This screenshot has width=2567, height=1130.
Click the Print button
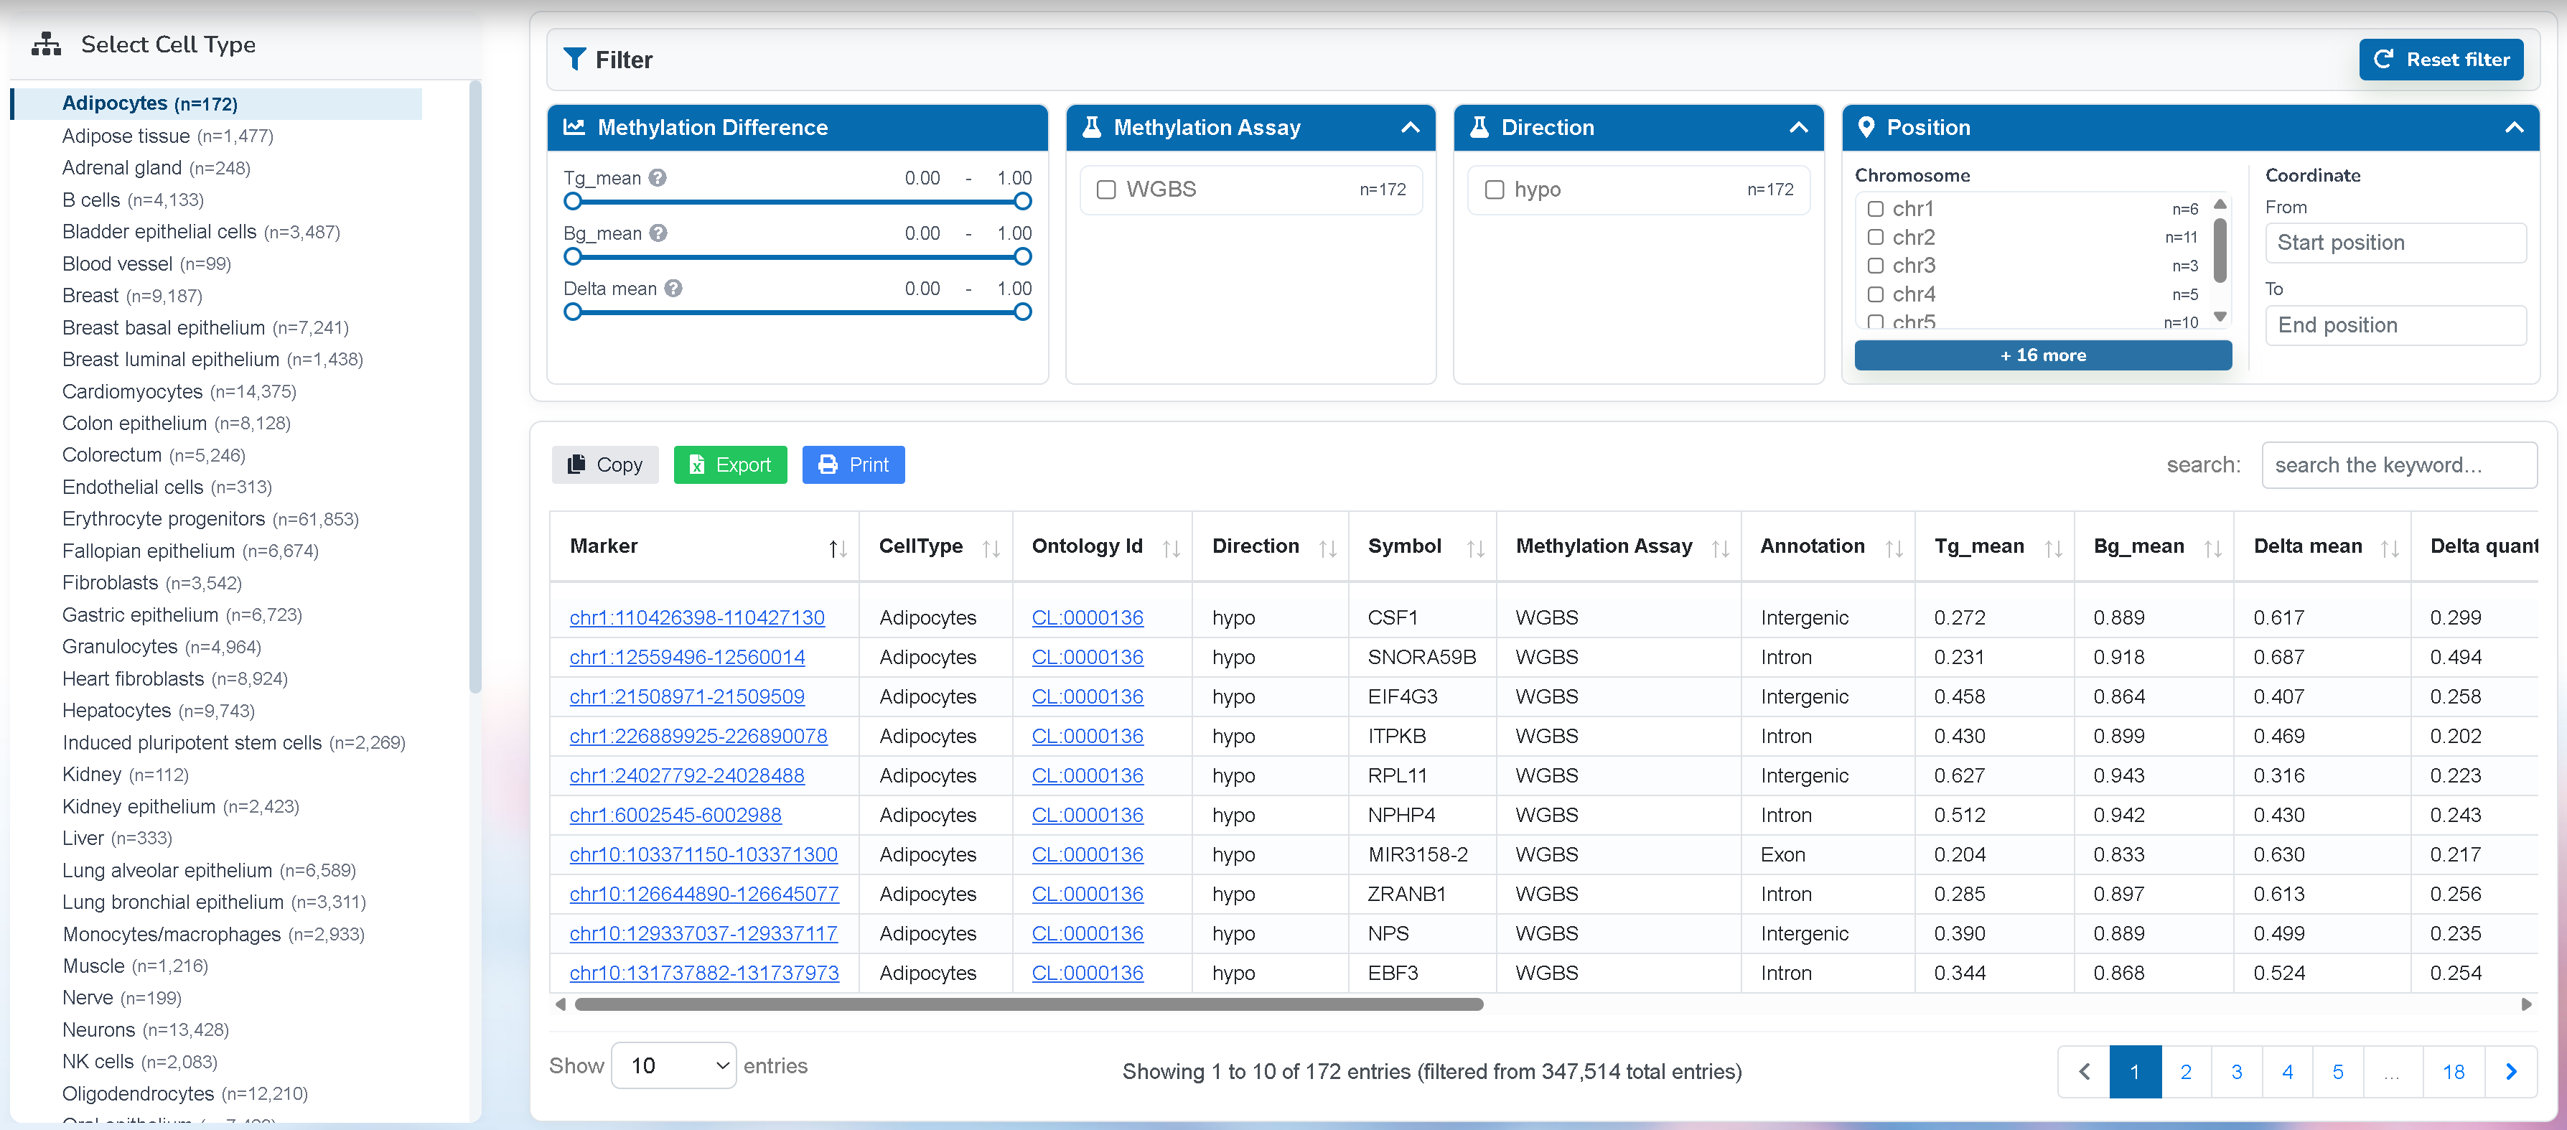coord(853,465)
